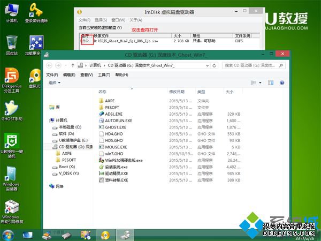Screen dimensions: 321x241
Task: Click the Explorer help question-mark icon
Action: (x=282, y=83)
